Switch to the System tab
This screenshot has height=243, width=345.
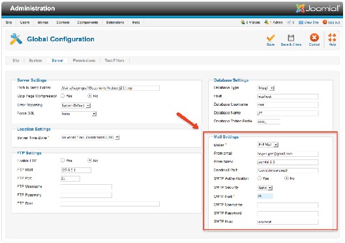point(35,61)
